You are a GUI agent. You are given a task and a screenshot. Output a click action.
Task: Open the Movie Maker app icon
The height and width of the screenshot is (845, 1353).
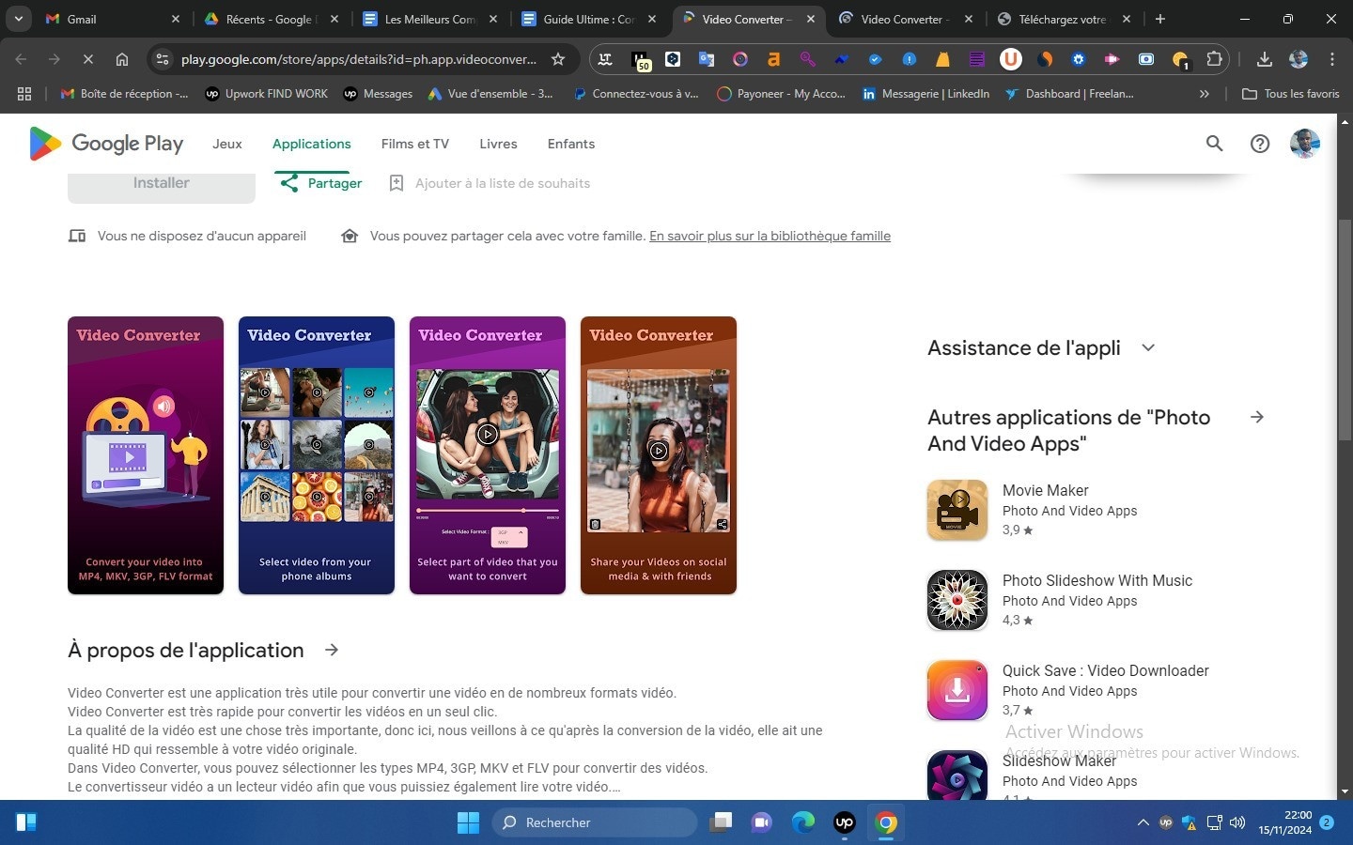tap(957, 510)
